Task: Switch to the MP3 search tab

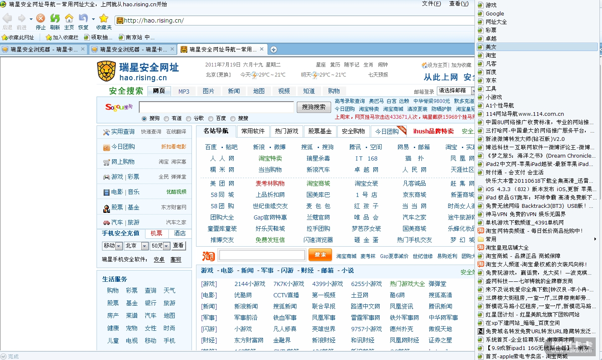Action: (184, 91)
